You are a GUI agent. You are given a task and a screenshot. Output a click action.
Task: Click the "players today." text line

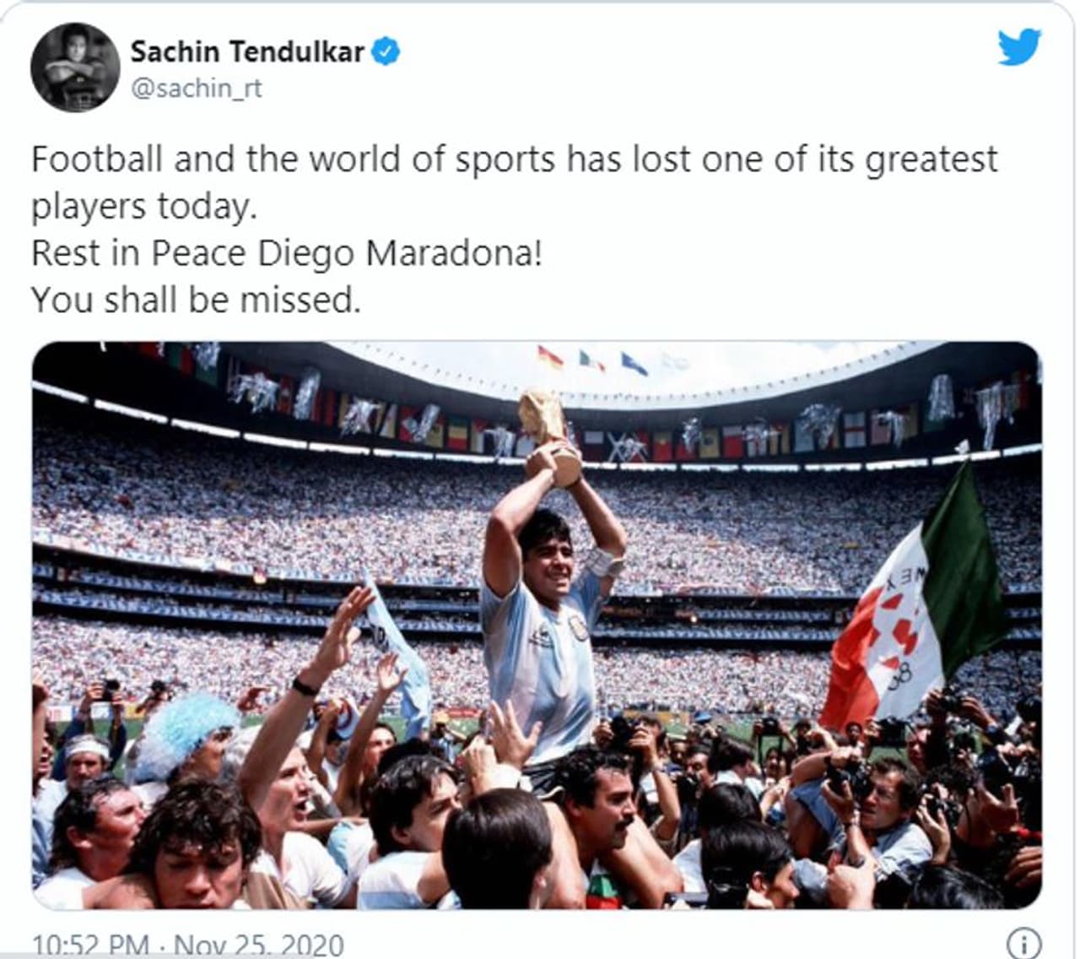pyautogui.click(x=143, y=207)
